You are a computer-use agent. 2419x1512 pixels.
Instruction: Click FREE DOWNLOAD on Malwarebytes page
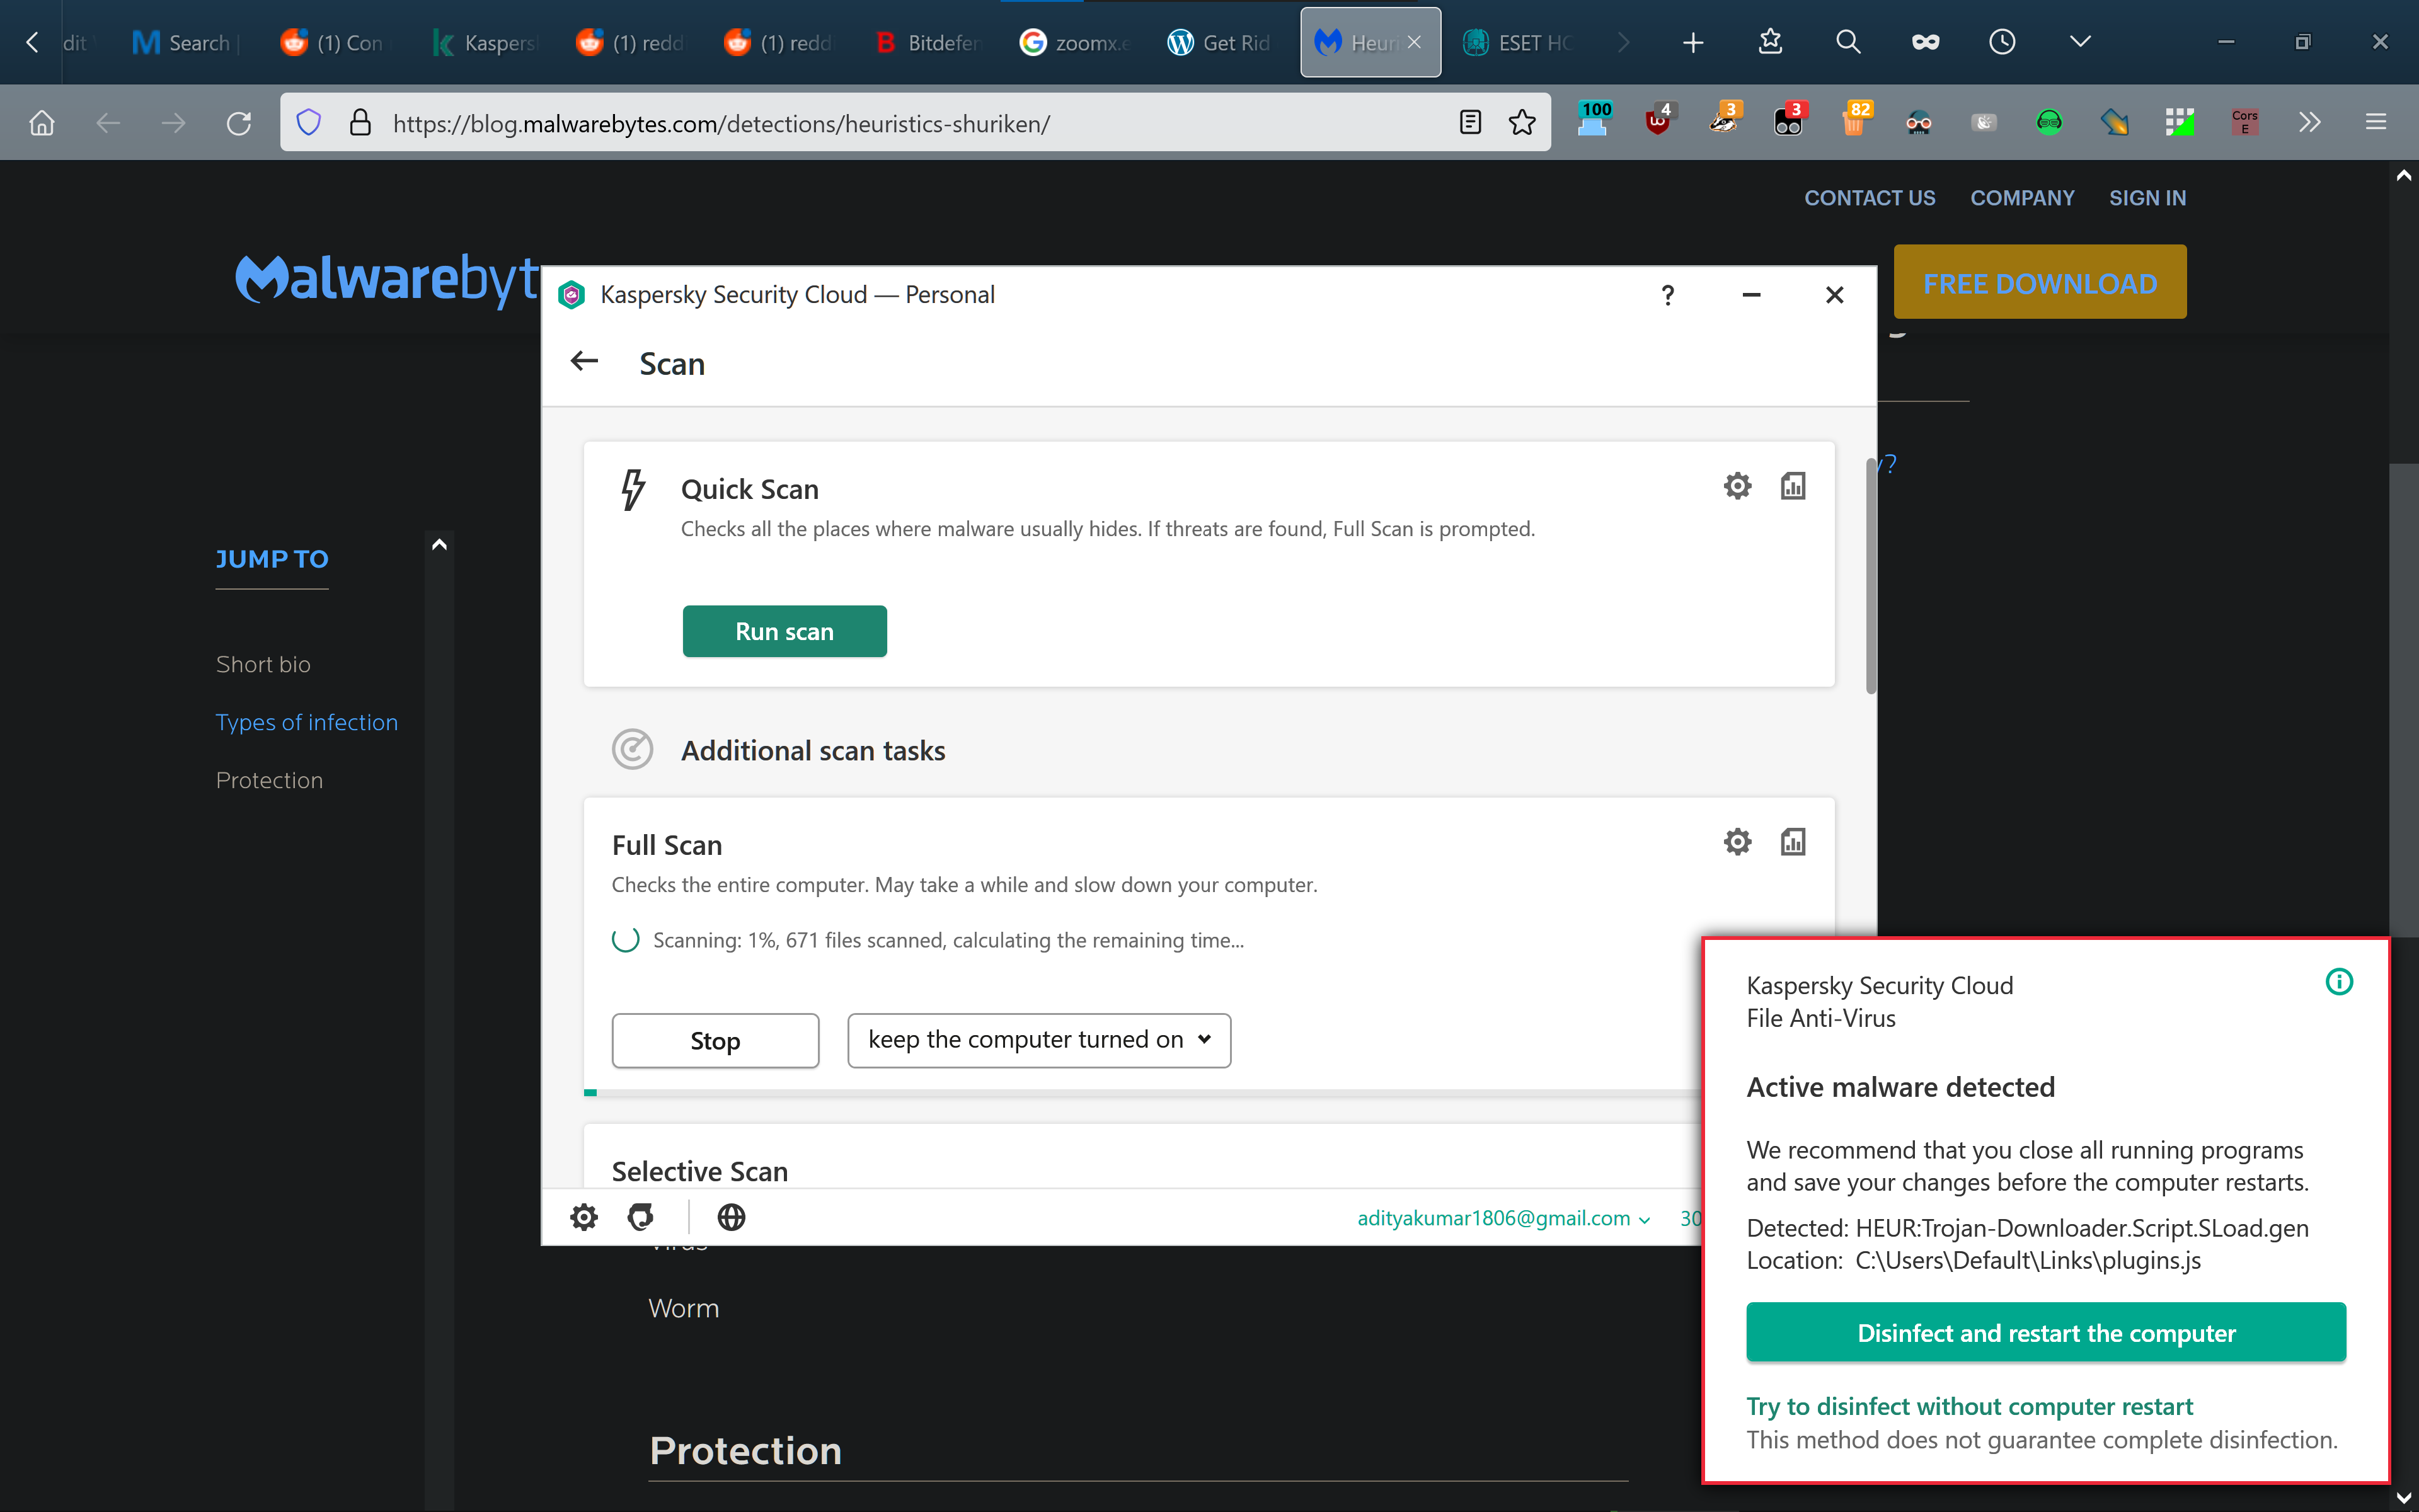click(x=2040, y=283)
